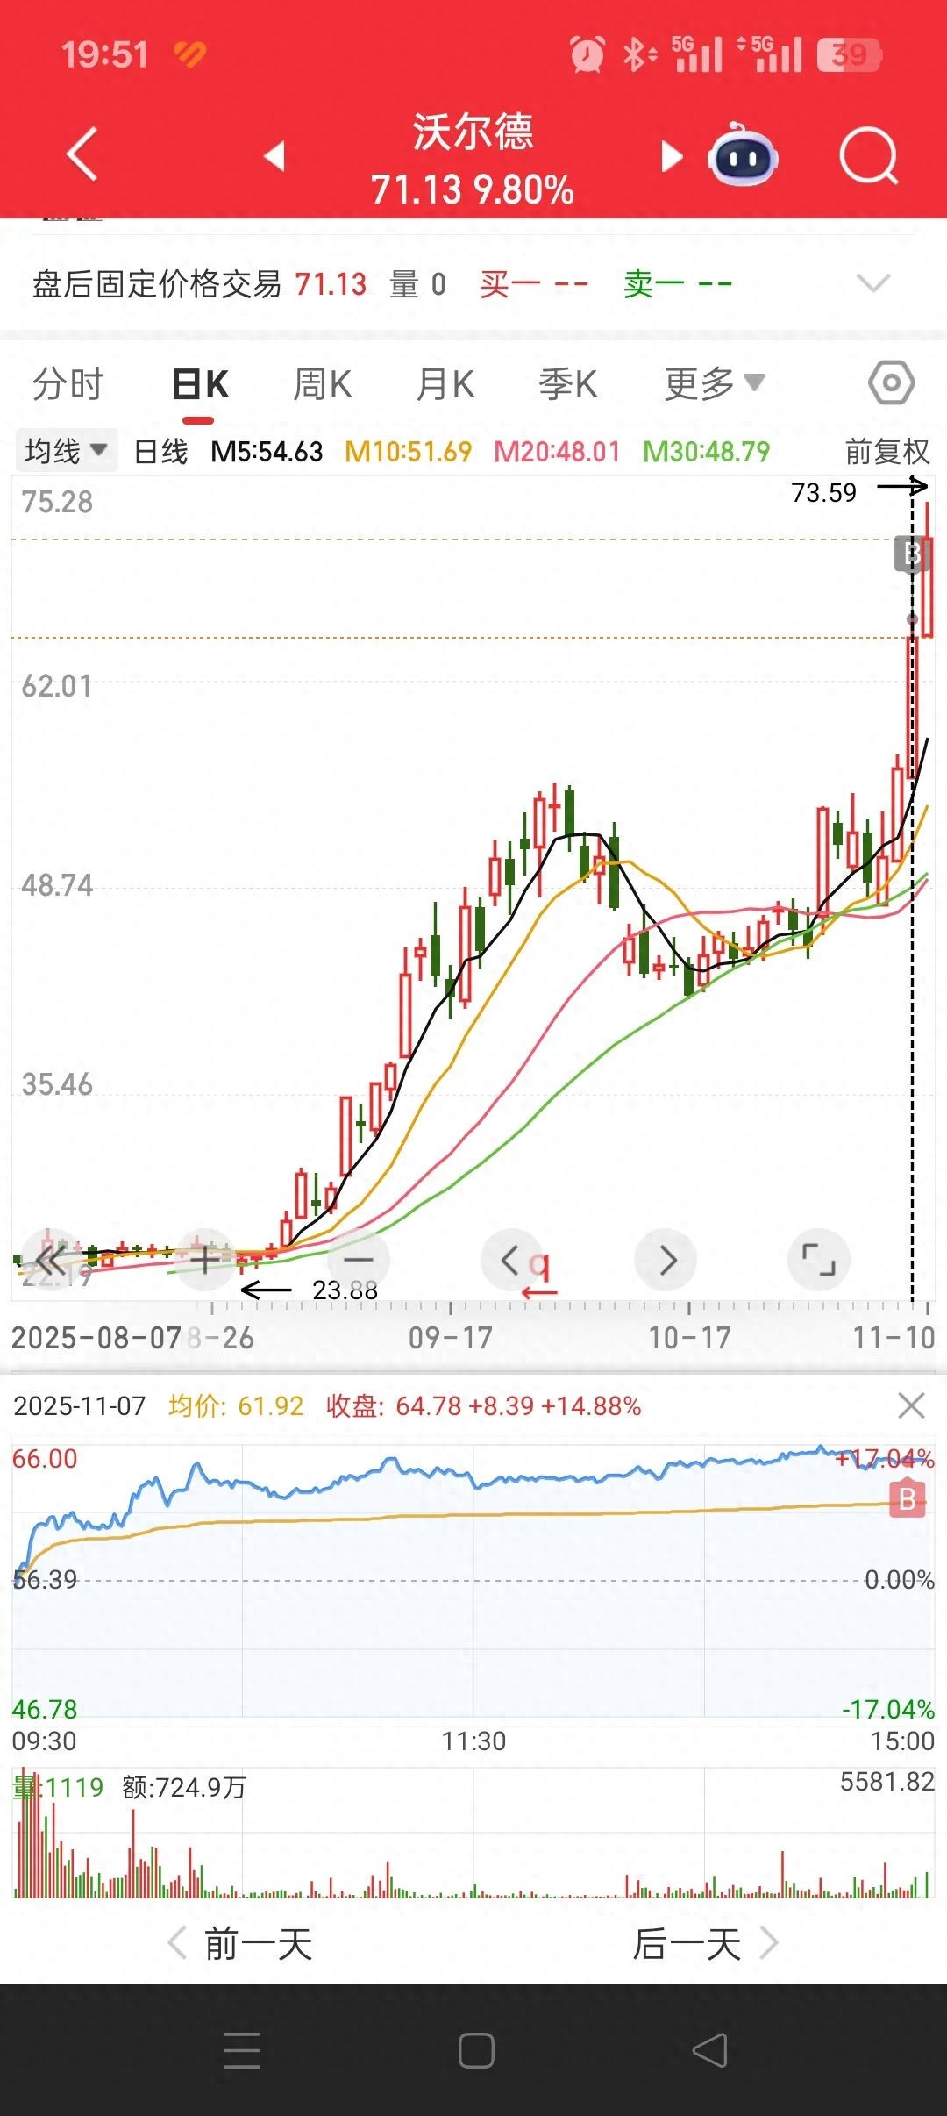Switch to previous stock triangle
Screen dimensions: 947x2116
coord(275,156)
